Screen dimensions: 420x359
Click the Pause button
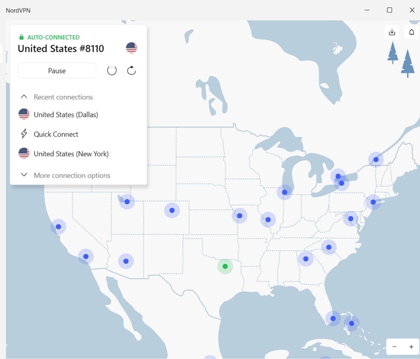coord(57,71)
